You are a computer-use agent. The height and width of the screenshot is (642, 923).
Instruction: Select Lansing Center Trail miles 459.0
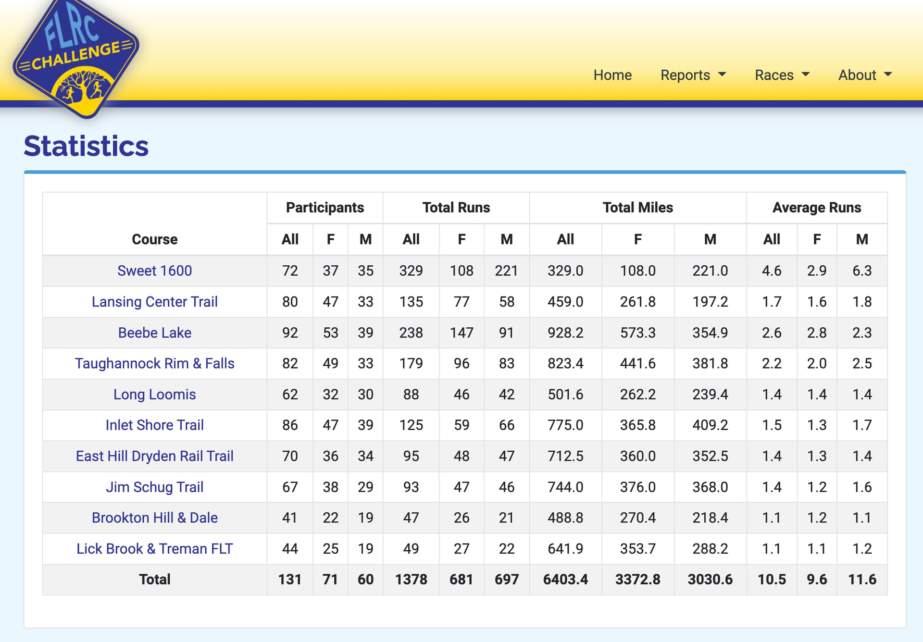[x=565, y=301]
